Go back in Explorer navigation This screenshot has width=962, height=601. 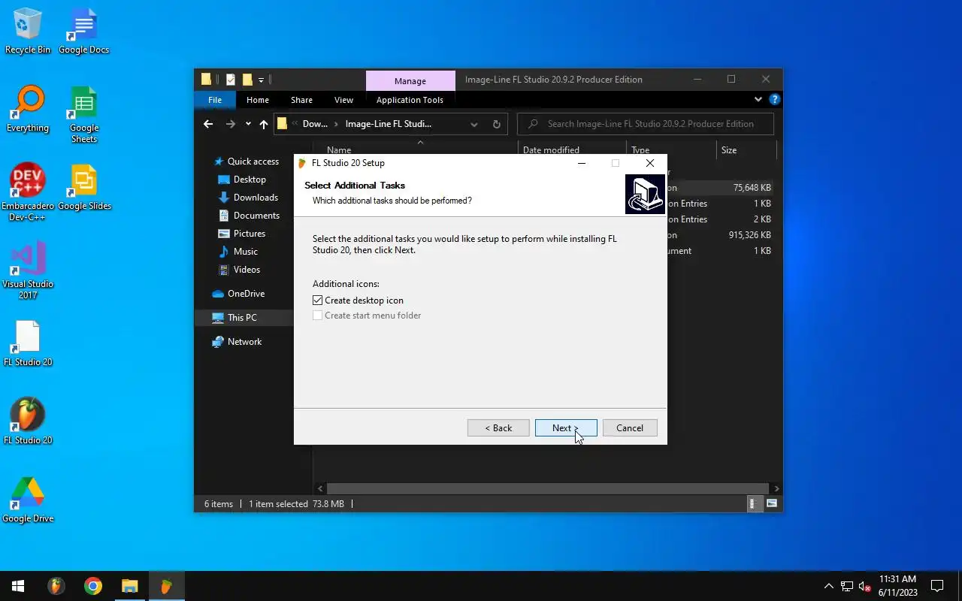coord(208,124)
